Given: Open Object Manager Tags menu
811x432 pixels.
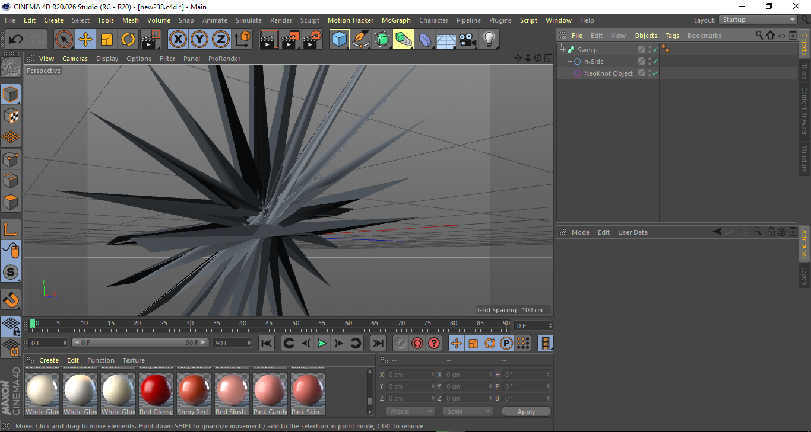Looking at the screenshot, I should [x=672, y=36].
